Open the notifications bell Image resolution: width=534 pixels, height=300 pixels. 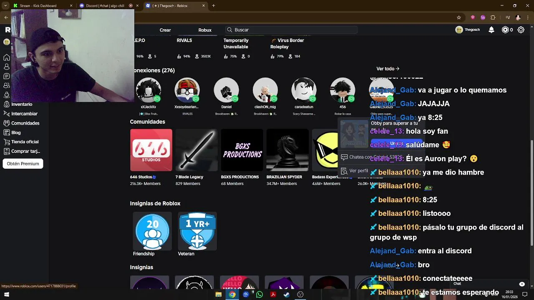[x=491, y=30]
